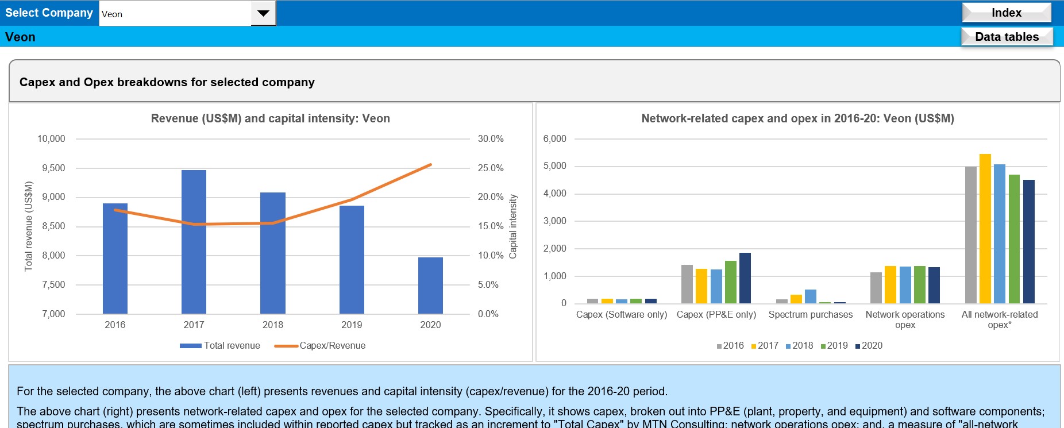The image size is (1064, 428).
Task: Click the 2017 total revenue bar
Action: click(x=194, y=241)
